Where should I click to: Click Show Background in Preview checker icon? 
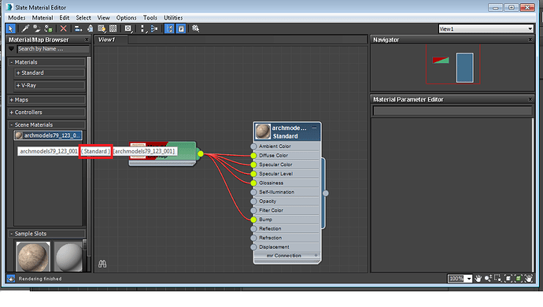point(113,29)
